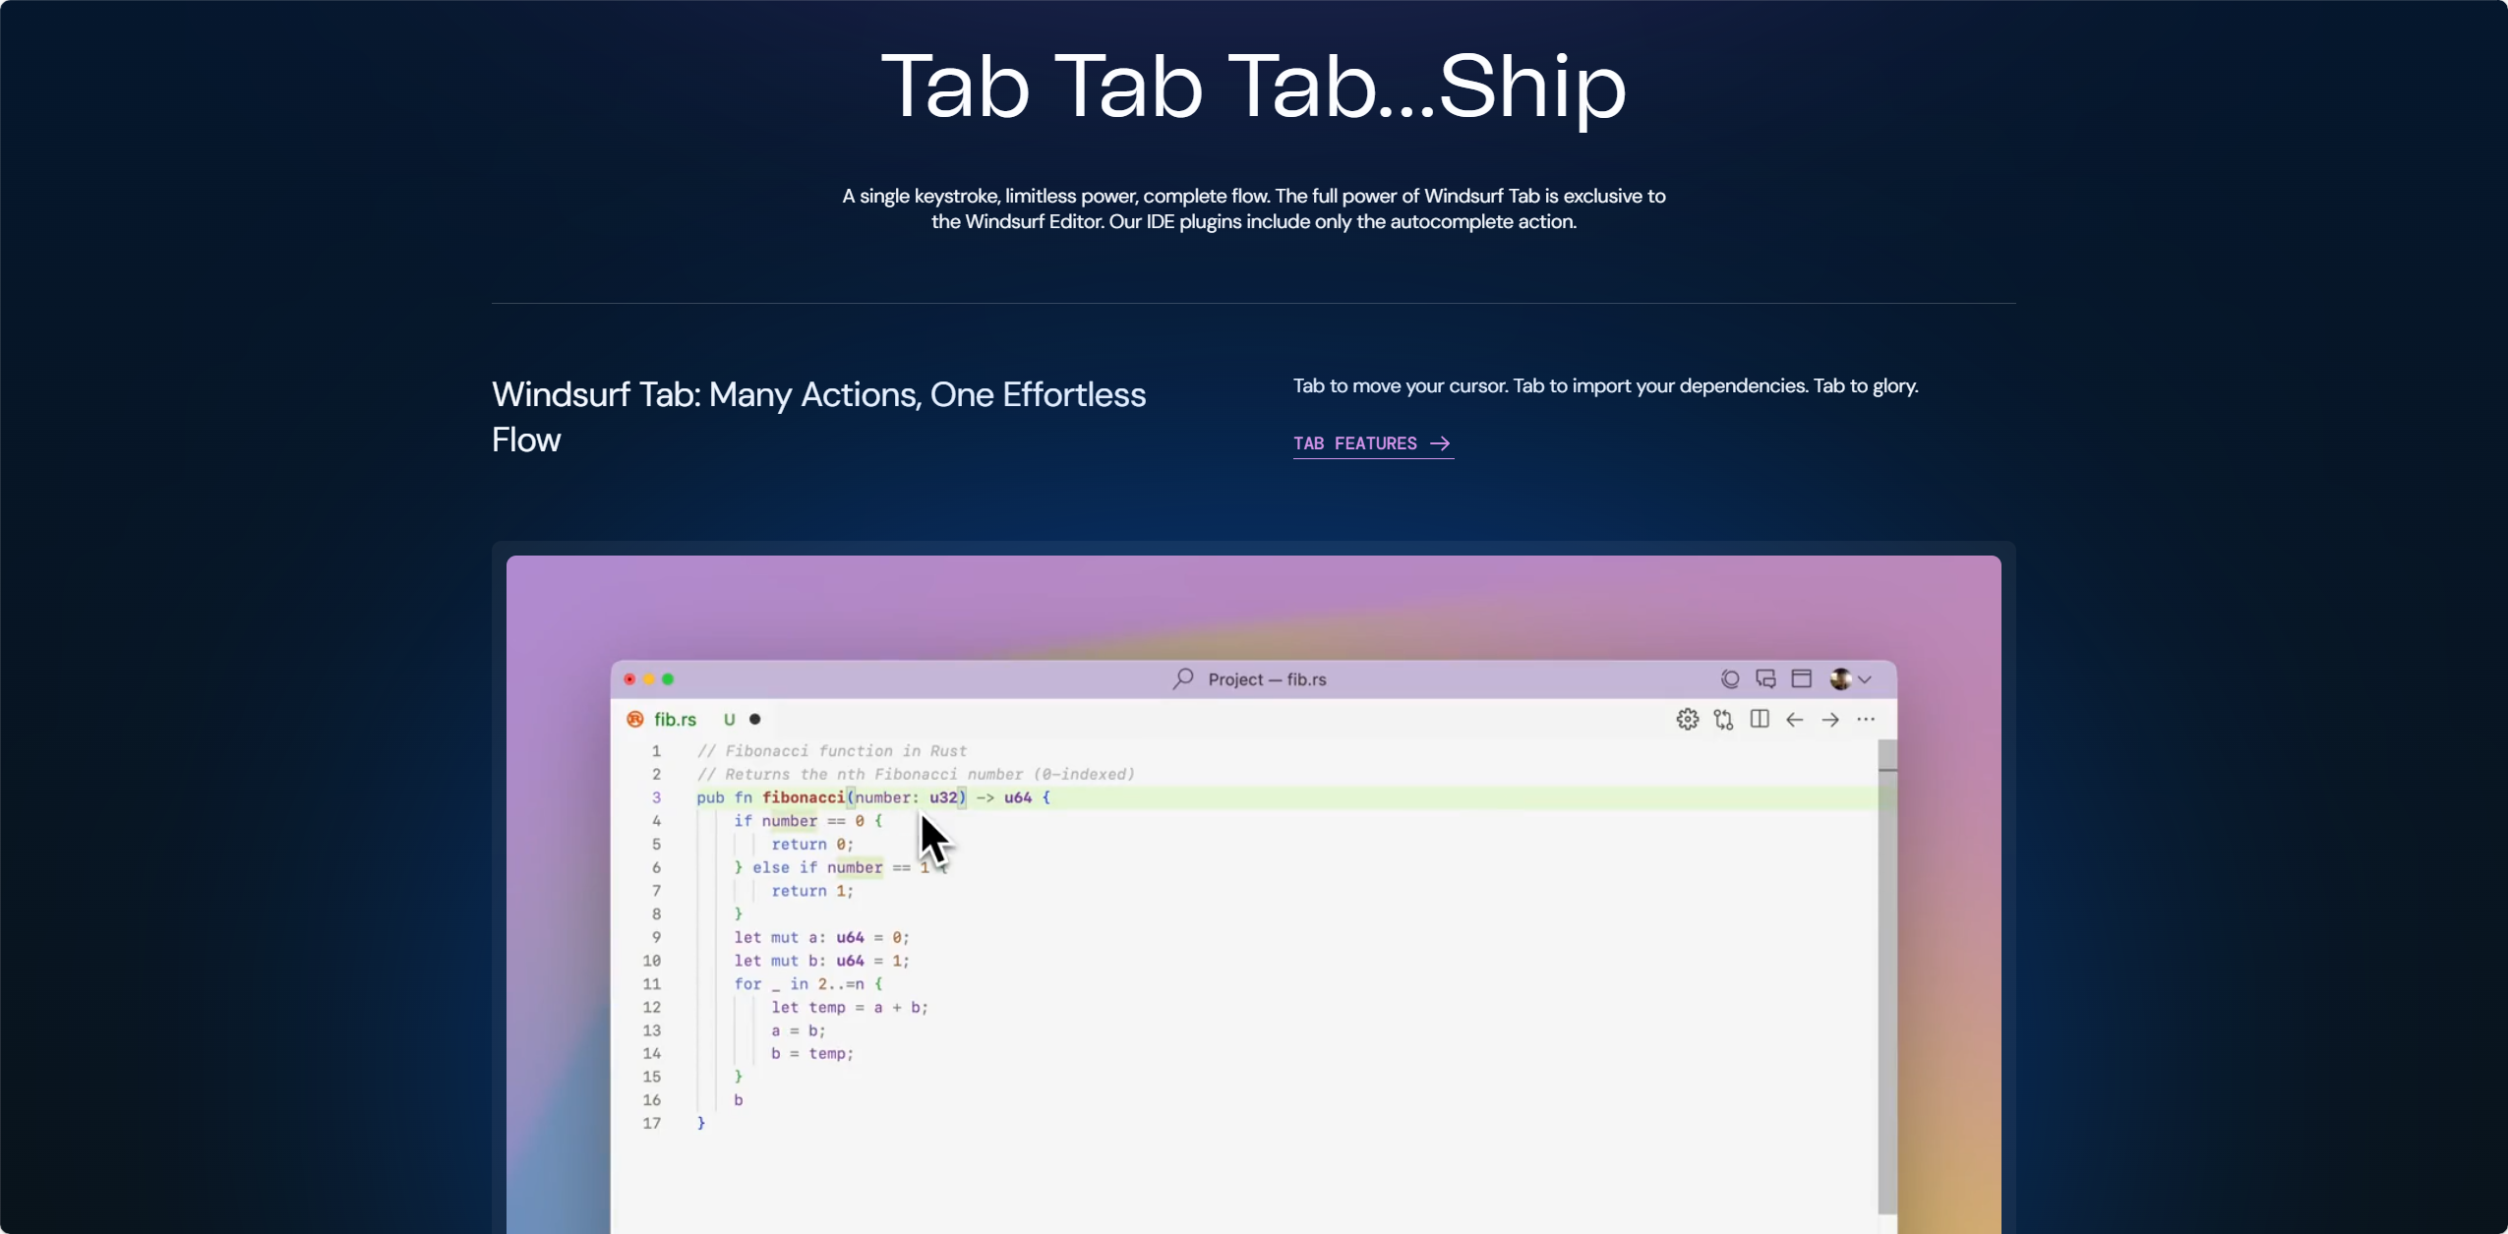Open the chat bubbles icon in the title bar
The height and width of the screenshot is (1234, 2508).
(1765, 678)
